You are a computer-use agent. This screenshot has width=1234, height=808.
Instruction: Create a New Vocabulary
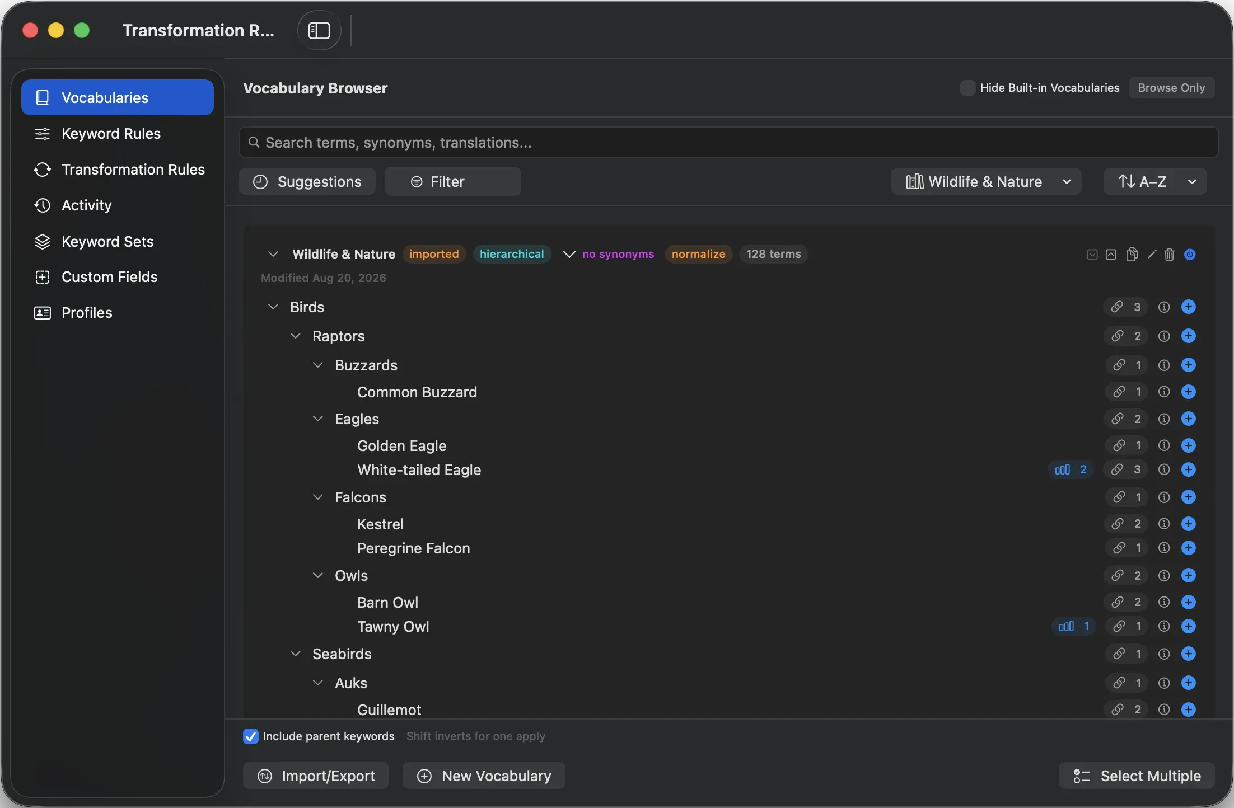point(484,776)
